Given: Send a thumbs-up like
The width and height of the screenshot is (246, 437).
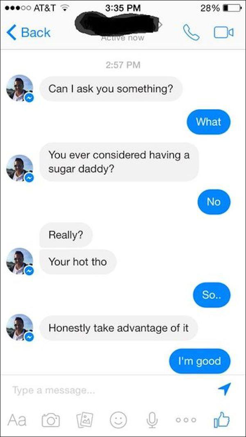Looking at the screenshot, I should click(221, 419).
